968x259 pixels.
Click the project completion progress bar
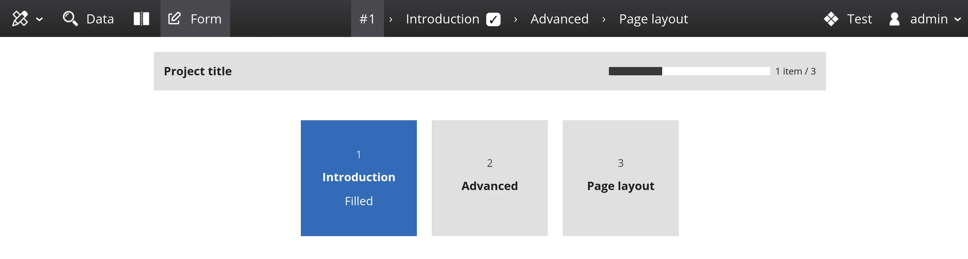coord(689,71)
